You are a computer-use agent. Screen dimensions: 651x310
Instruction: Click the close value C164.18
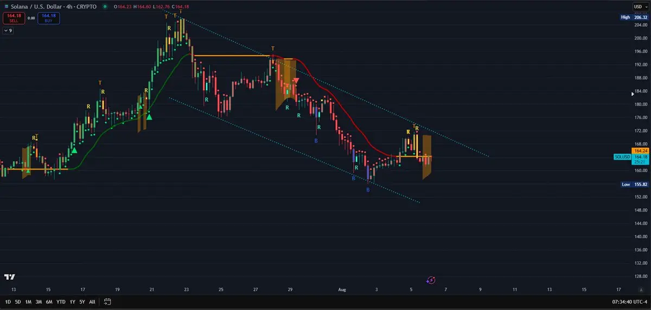point(181,6)
